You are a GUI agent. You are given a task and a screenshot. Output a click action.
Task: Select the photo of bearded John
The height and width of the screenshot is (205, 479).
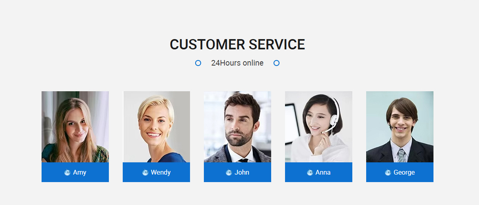238,127
